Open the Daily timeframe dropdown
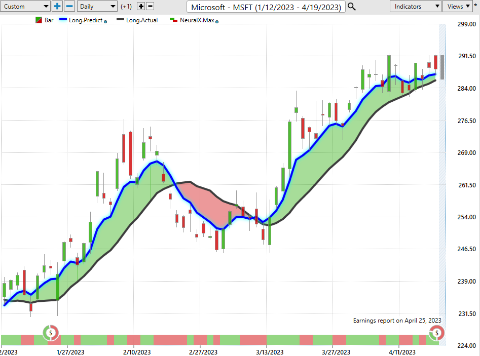This screenshot has height=356, width=480. point(97,7)
